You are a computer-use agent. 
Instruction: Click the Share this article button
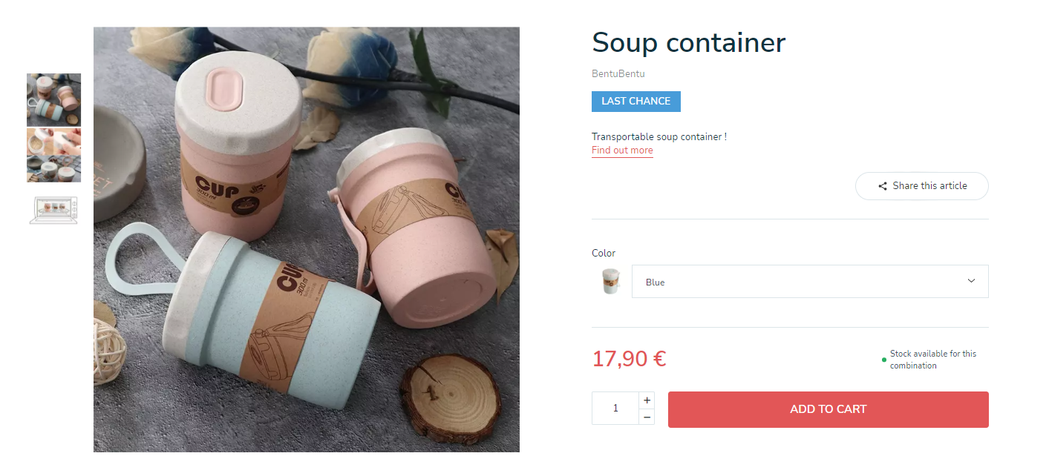[x=922, y=186]
